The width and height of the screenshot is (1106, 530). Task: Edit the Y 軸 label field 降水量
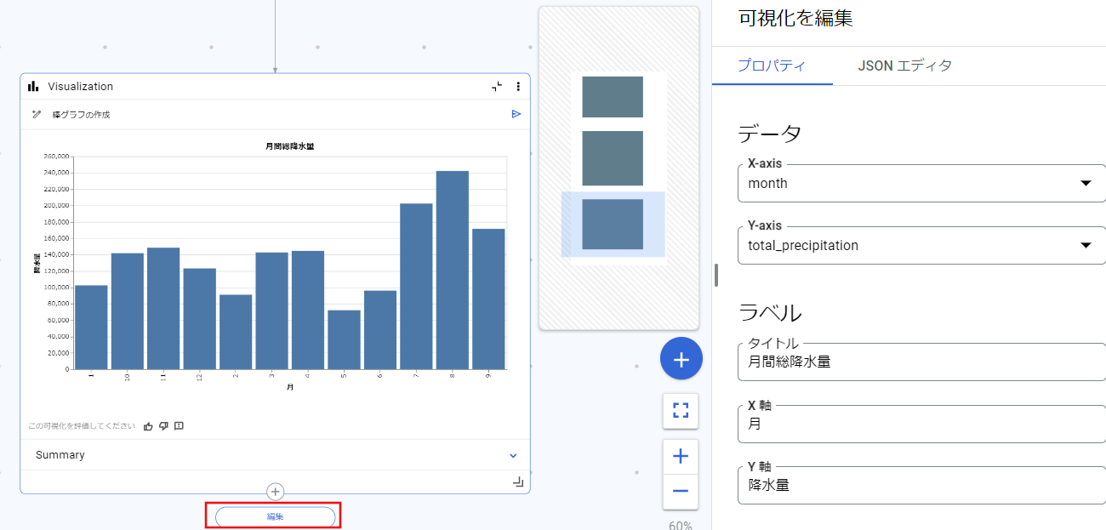tap(921, 486)
